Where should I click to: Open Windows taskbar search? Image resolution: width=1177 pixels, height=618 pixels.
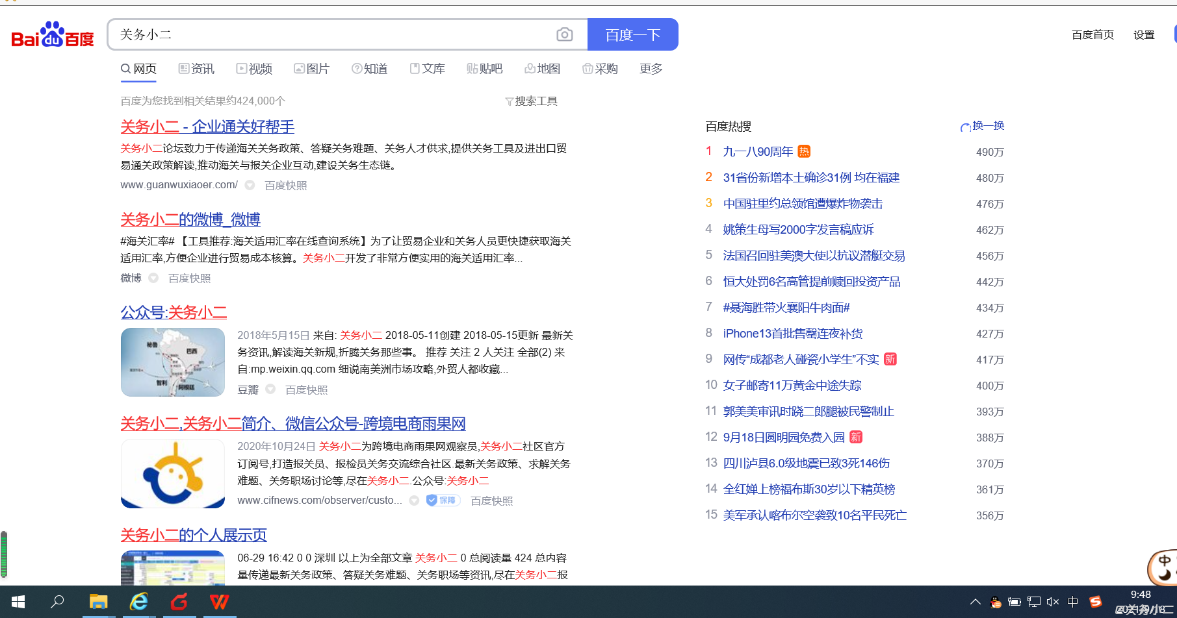coord(57,602)
